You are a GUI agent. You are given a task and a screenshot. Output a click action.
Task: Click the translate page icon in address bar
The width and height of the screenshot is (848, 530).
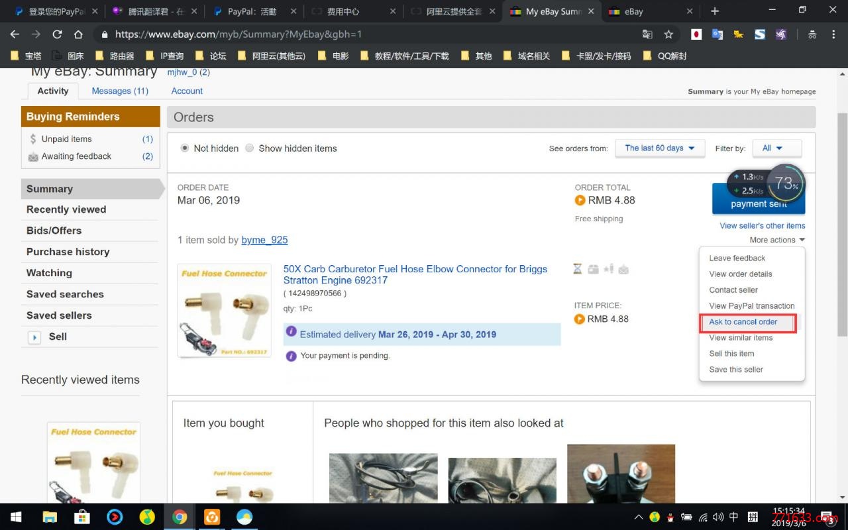click(647, 34)
